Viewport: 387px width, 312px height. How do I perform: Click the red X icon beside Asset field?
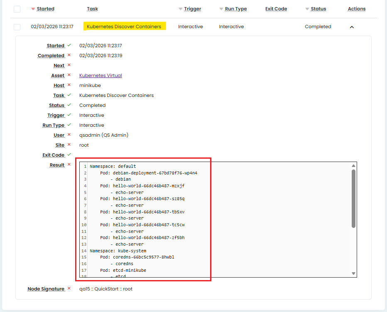[69, 75]
